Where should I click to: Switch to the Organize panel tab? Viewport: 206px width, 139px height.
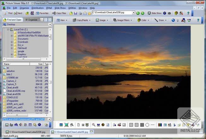click(31, 20)
